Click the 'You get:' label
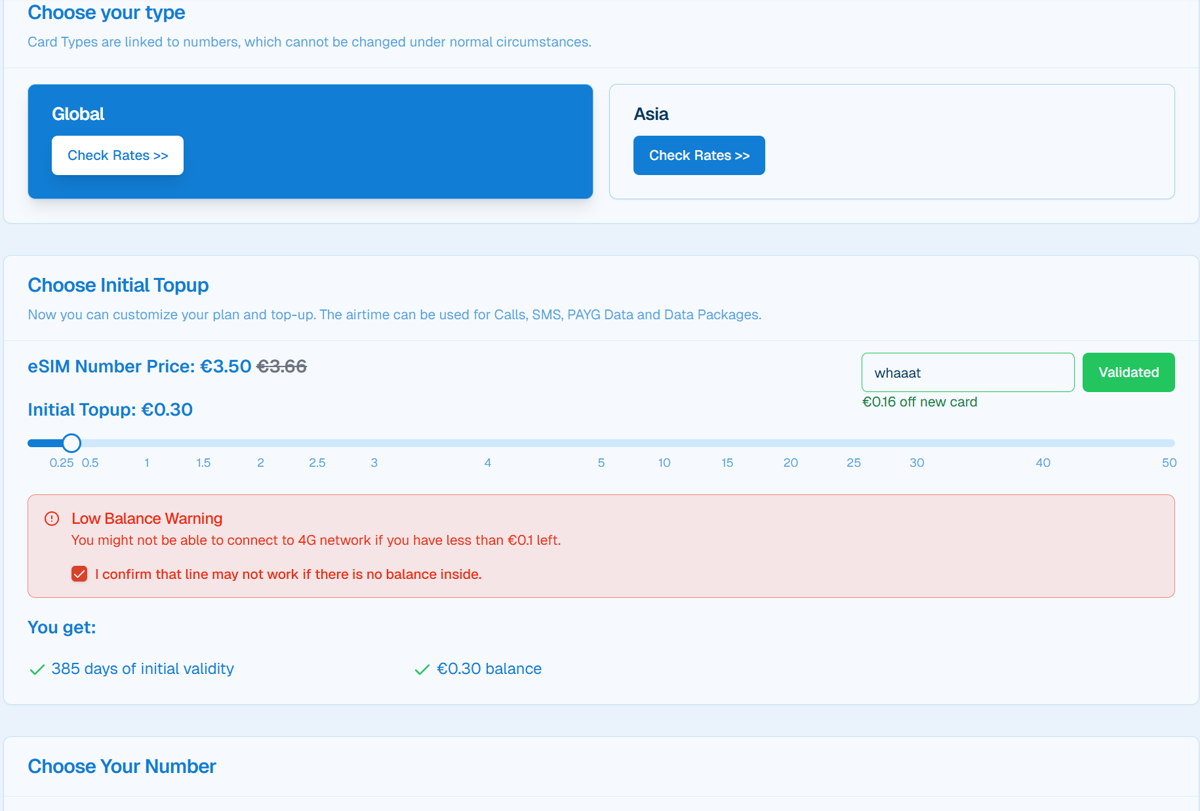Image resolution: width=1200 pixels, height=811 pixels. (62, 627)
